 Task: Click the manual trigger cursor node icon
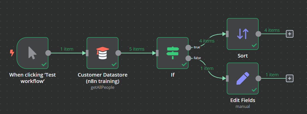coord(32,53)
